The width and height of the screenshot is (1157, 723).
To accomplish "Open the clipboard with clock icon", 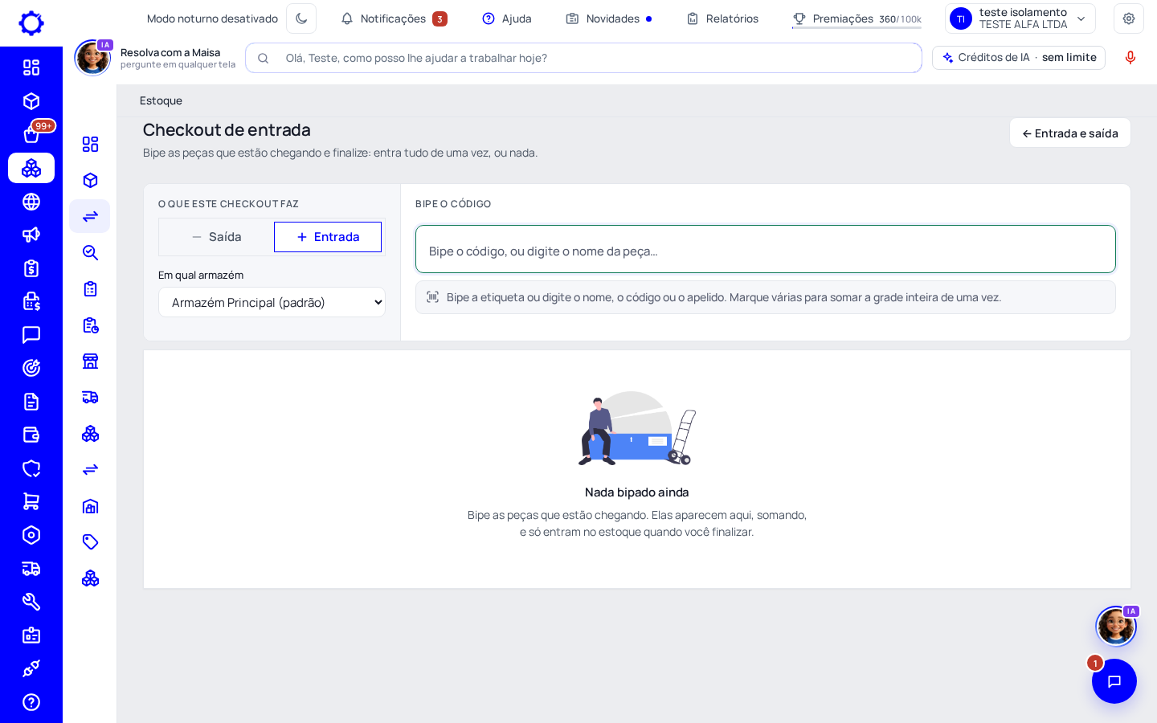I will (x=90, y=325).
